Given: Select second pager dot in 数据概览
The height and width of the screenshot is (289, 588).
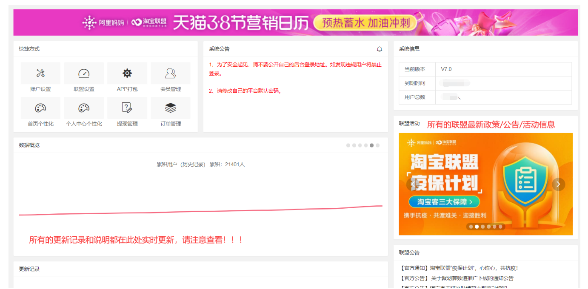Looking at the screenshot, I should [x=354, y=145].
